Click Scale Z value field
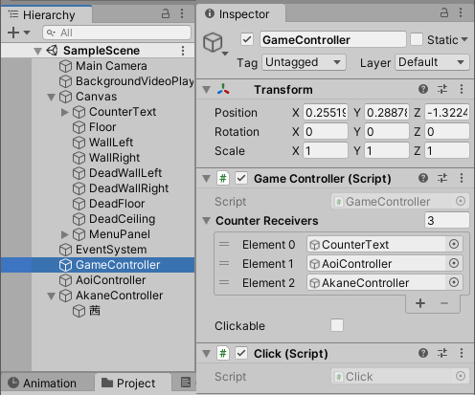Image resolution: width=475 pixels, height=395 pixels. coord(447,151)
